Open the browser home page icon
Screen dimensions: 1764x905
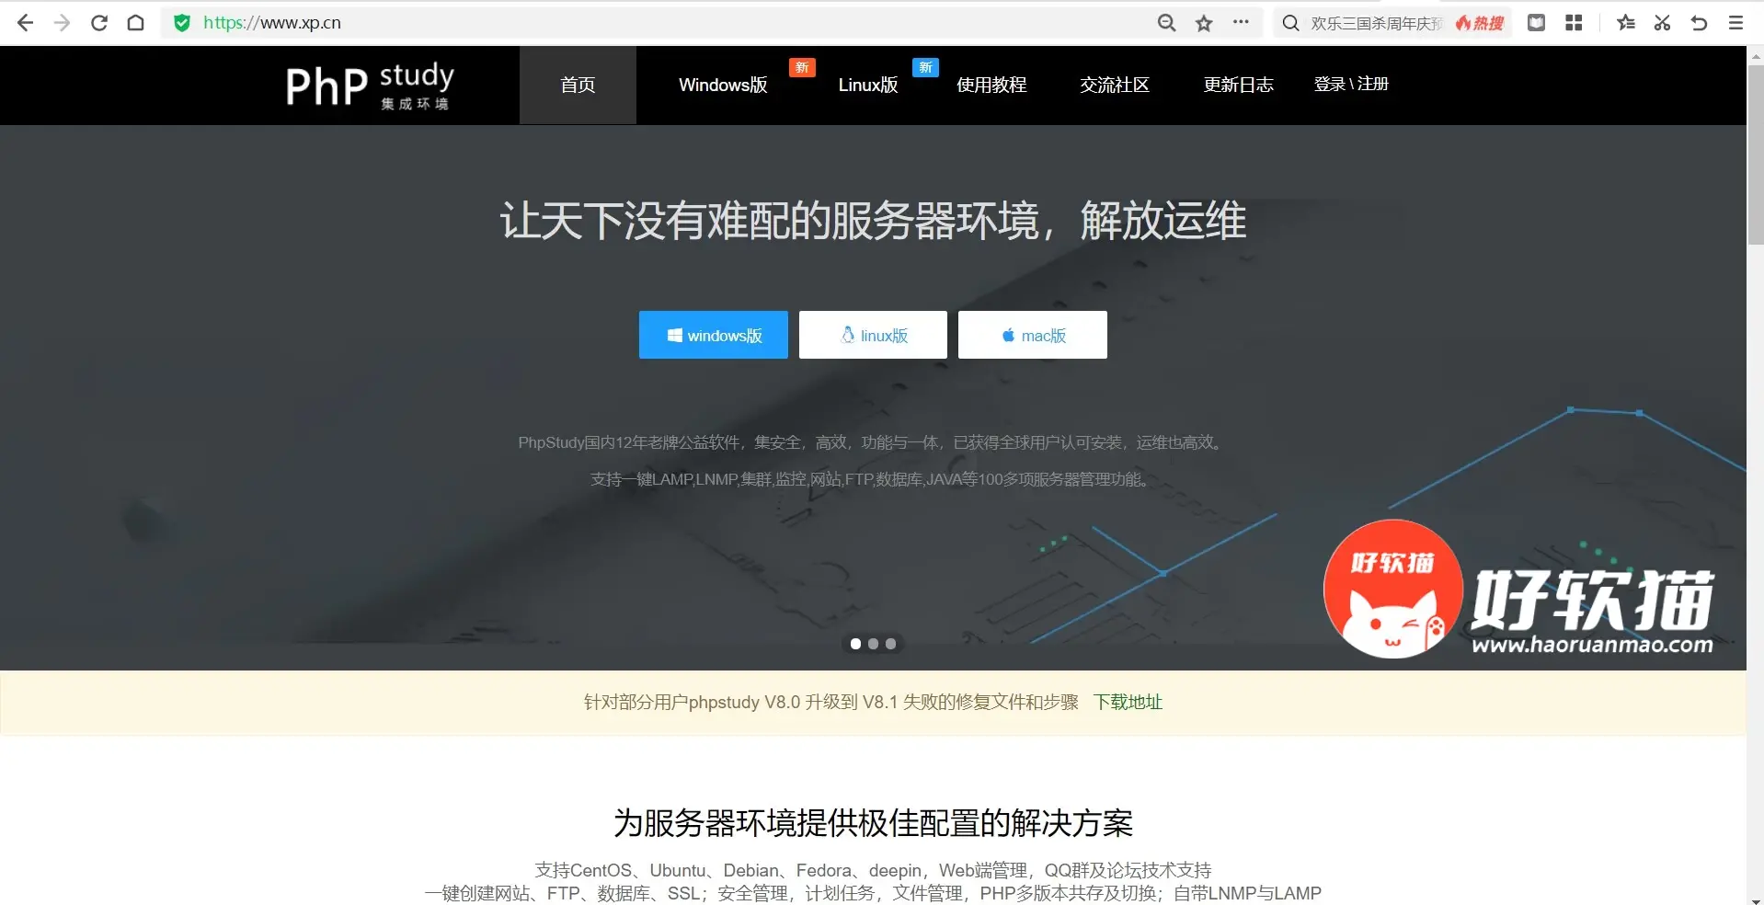click(x=135, y=23)
